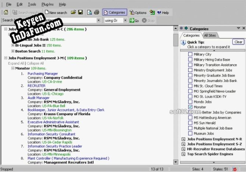Open the Edit menu
246x172 pixels.
[x=19, y=4]
